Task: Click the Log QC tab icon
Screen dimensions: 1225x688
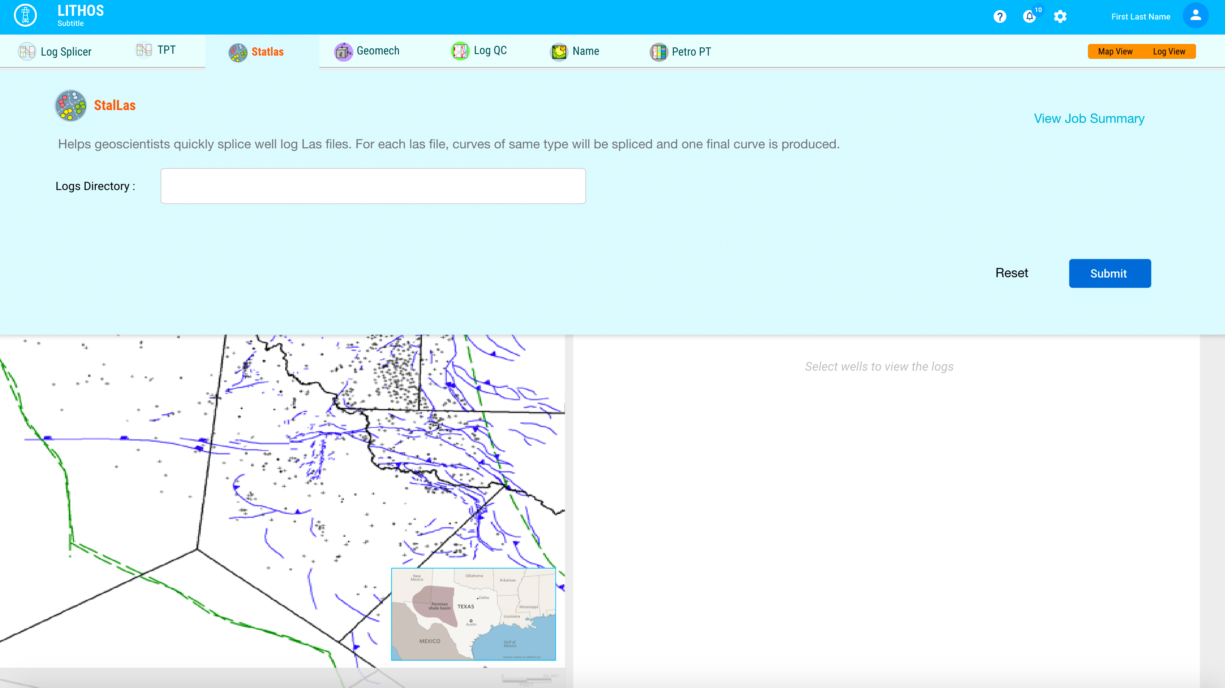Action: click(x=460, y=51)
